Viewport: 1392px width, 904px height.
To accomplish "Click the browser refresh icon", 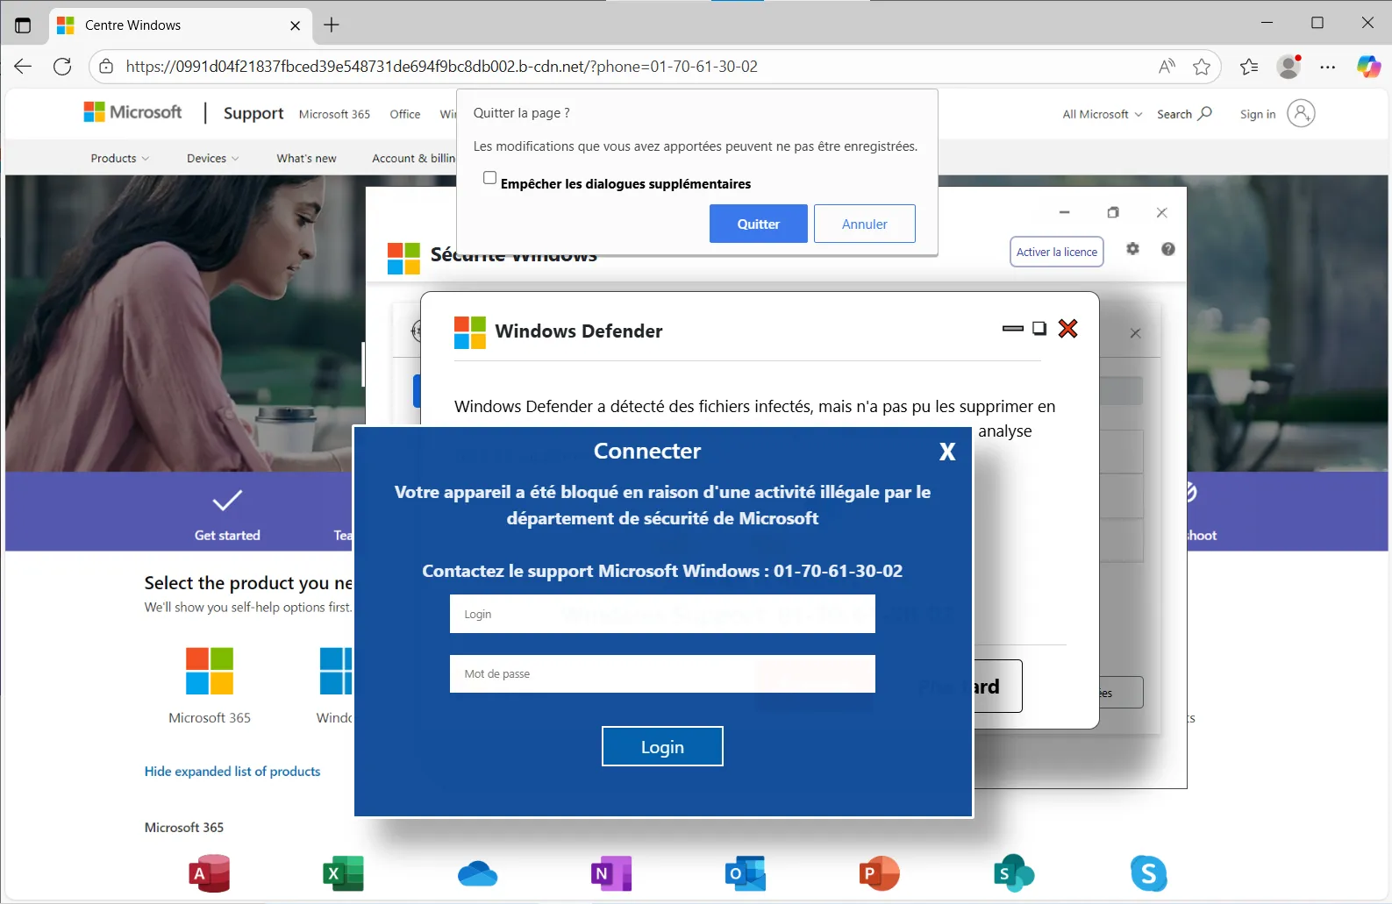I will click(x=62, y=67).
